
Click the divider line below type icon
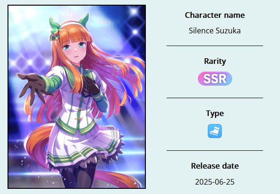pyautogui.click(x=215, y=150)
